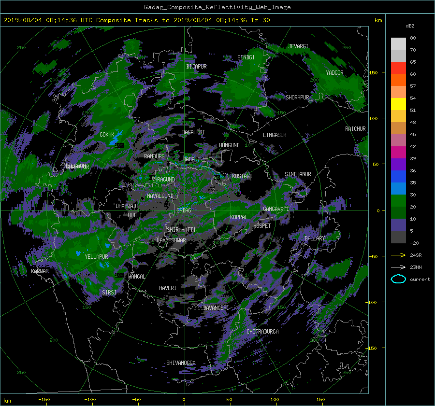Pick the green 30 dBZ color swatch
Viewport: 435px width, 406px height.
tap(398, 200)
